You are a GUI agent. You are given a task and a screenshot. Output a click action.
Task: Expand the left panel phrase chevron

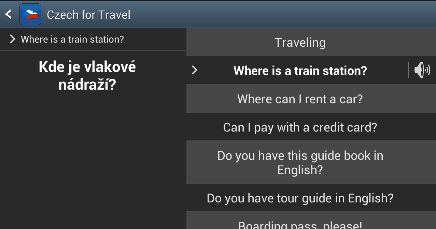(x=13, y=39)
